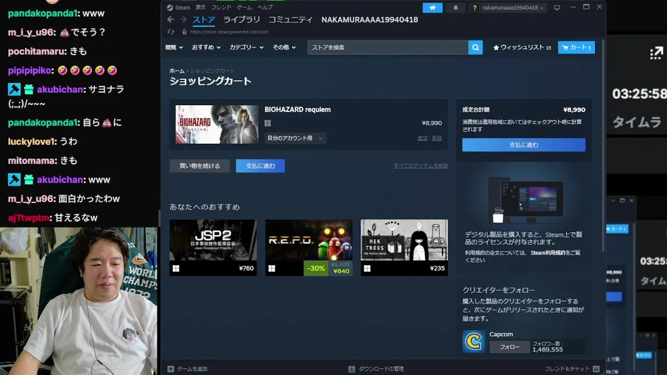Open the BIOHAZARD requiem cover thumbnail

pyautogui.click(x=217, y=124)
